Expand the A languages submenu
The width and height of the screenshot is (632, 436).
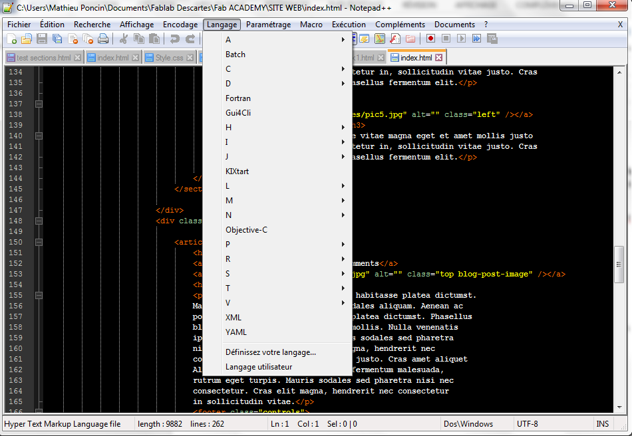[277, 39]
